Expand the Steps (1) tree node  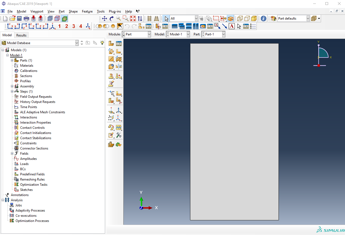[12, 91]
